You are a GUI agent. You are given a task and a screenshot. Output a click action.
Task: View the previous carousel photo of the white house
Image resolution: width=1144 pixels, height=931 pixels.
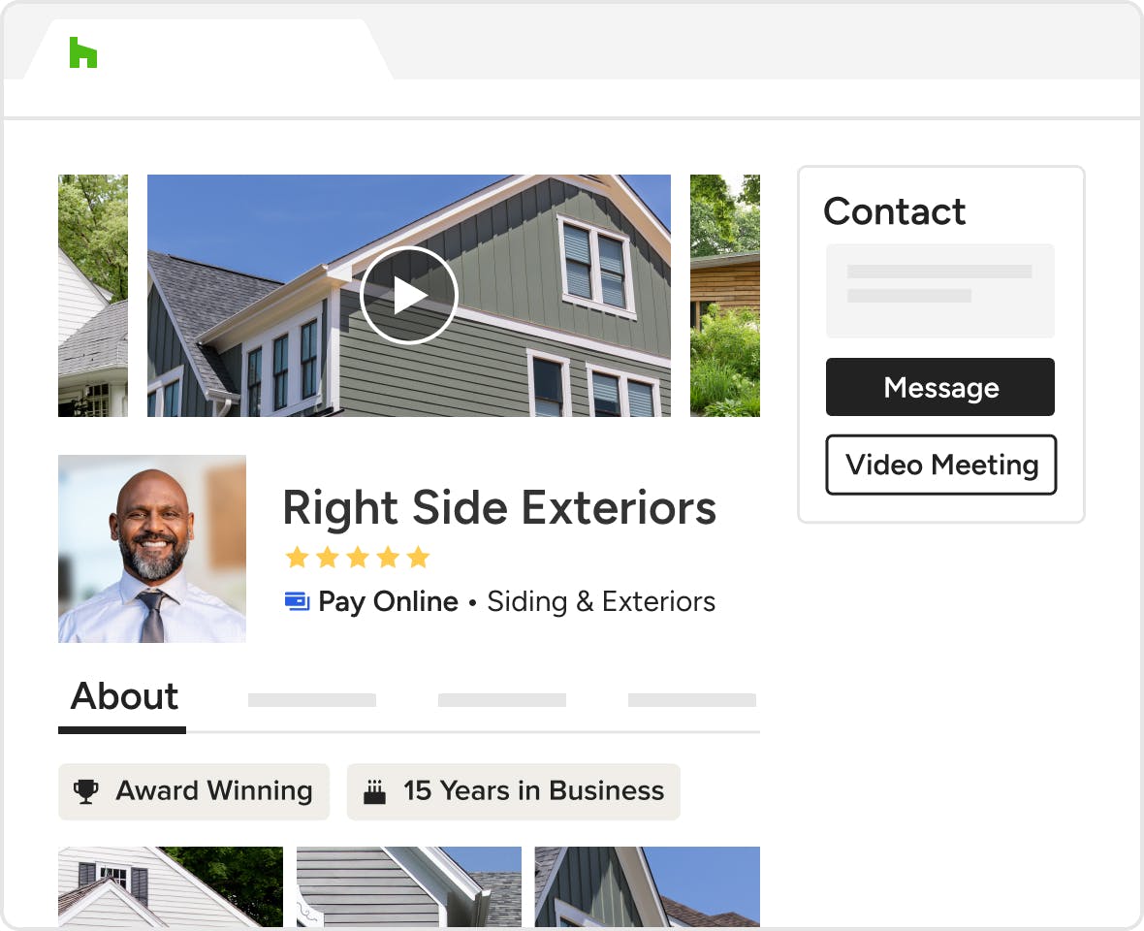coord(93,296)
